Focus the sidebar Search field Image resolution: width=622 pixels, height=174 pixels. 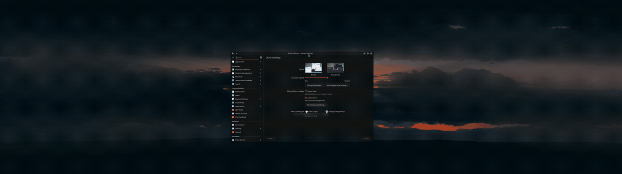[247, 58]
